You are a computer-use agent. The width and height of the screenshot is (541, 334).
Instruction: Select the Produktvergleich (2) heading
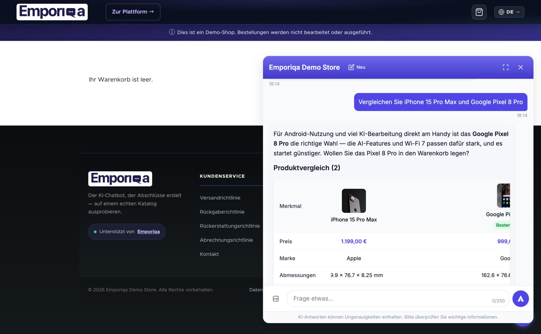coord(307,168)
